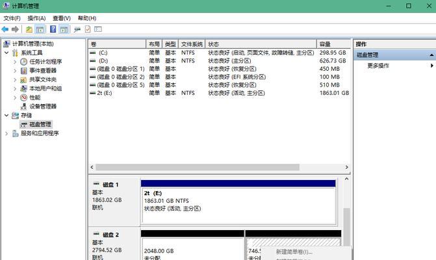Click the 服务和应用程序 icon

(x=15, y=133)
